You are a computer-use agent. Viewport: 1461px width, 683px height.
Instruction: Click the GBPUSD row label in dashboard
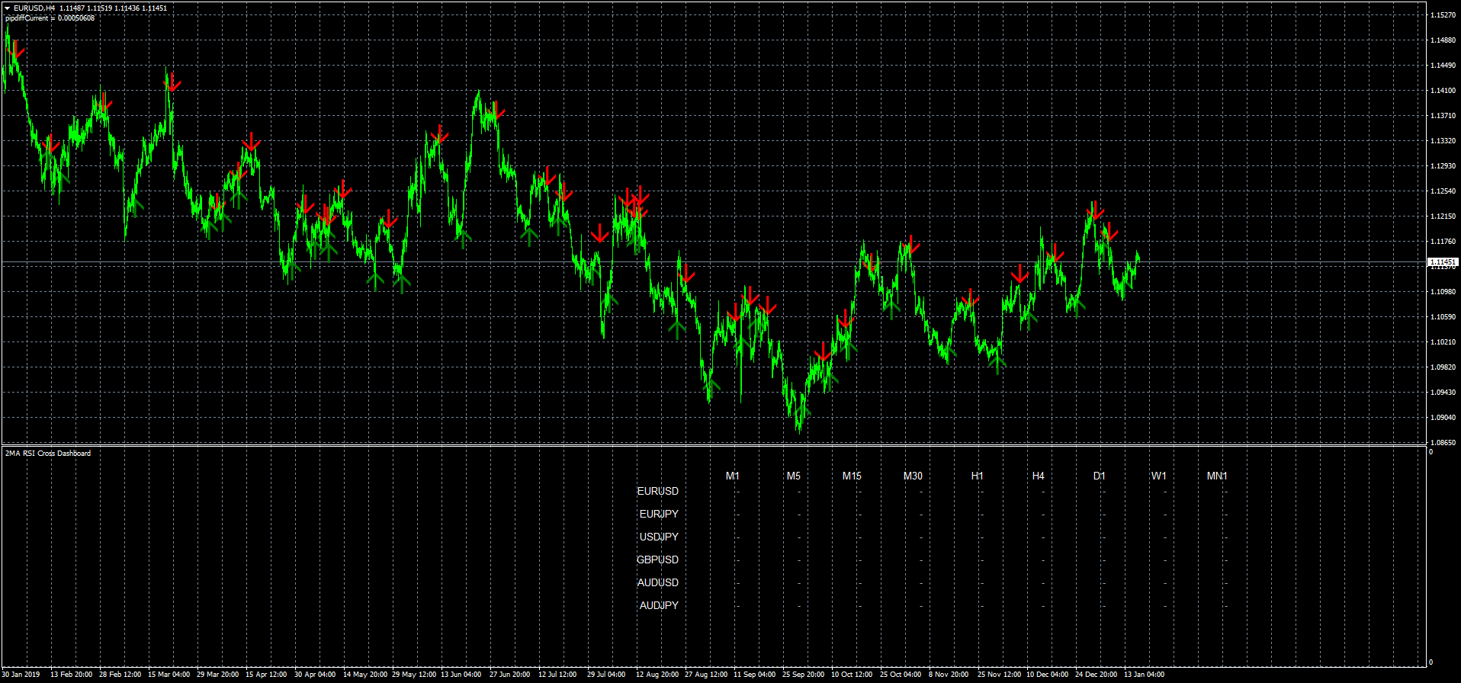(657, 560)
